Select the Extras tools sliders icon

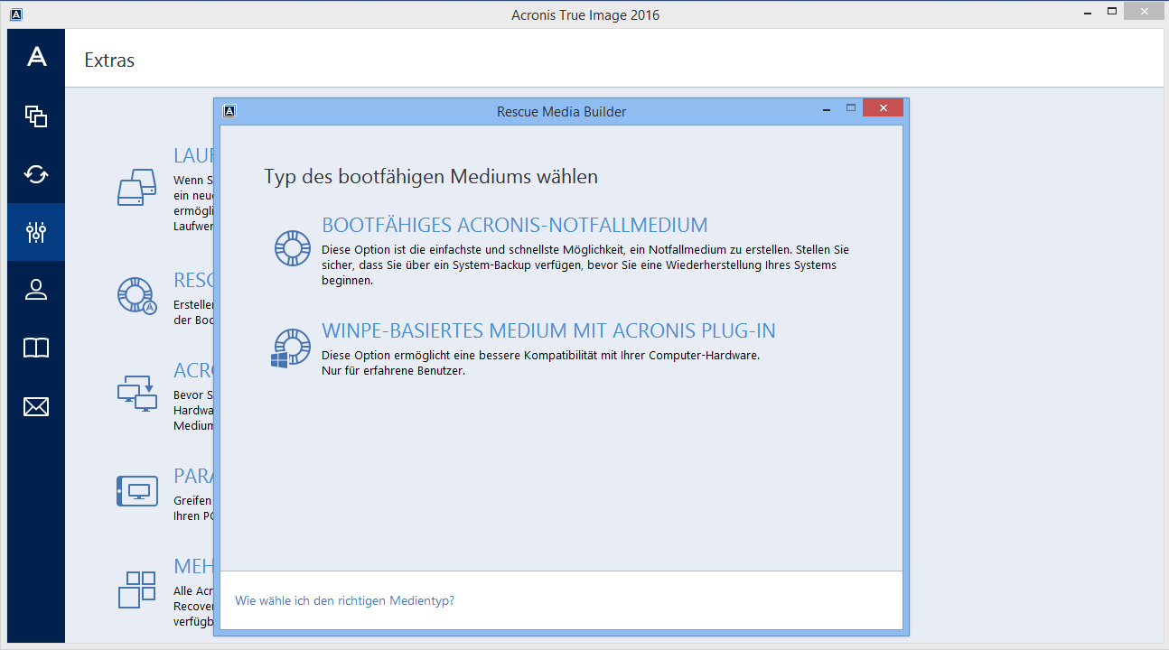36,232
